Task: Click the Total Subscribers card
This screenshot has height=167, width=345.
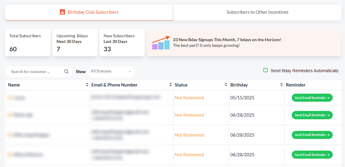Action: pyautogui.click(x=28, y=43)
